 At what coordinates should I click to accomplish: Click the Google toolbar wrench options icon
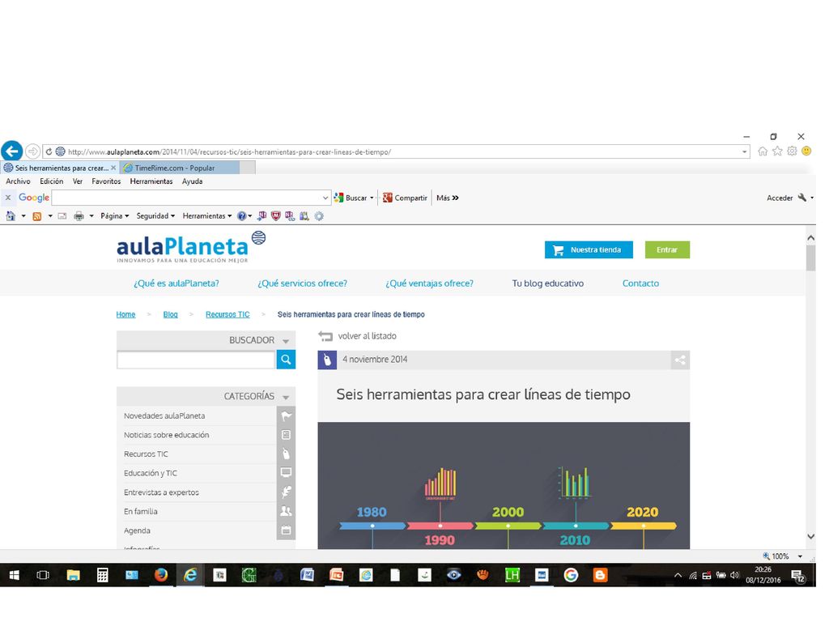802,198
